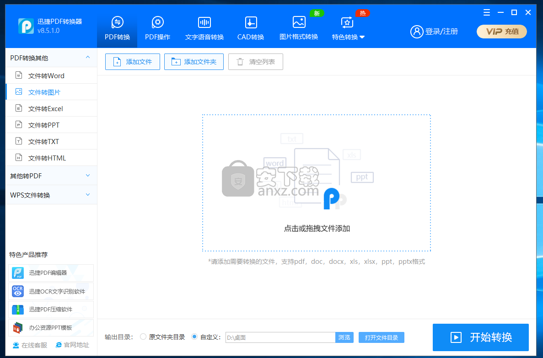Click the 特色转换 star icon
Image resolution: width=543 pixels, height=358 pixels.
[347, 22]
